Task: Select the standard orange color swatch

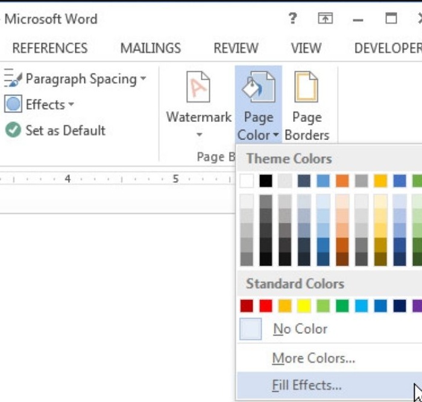Action: 285,306
